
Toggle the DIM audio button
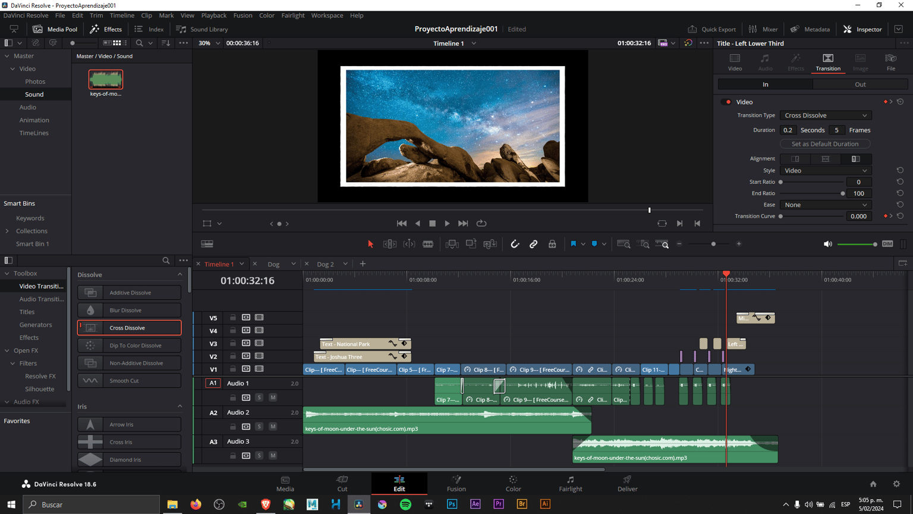887,244
